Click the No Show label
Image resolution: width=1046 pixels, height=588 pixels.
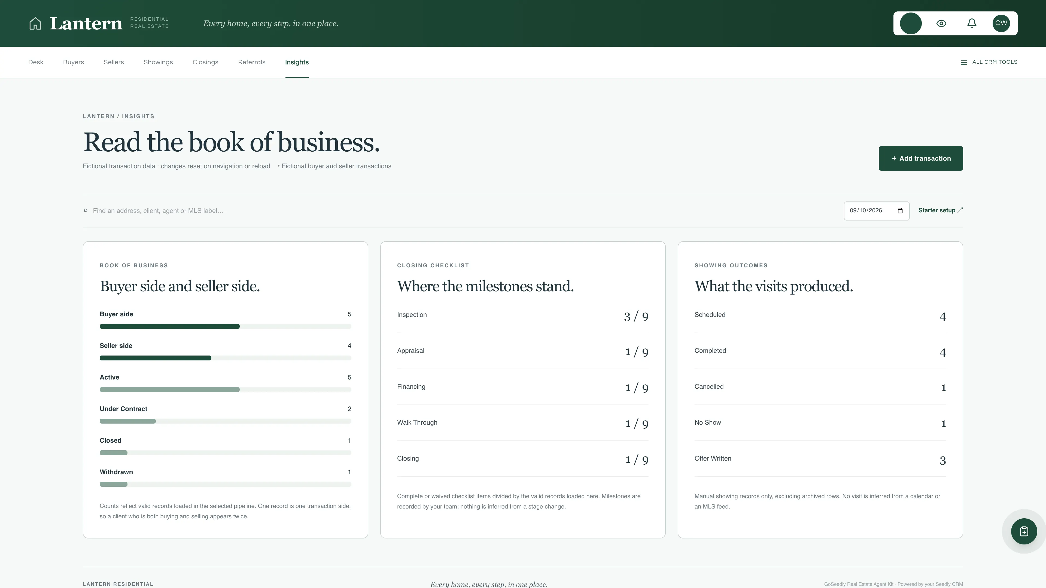pyautogui.click(x=708, y=422)
